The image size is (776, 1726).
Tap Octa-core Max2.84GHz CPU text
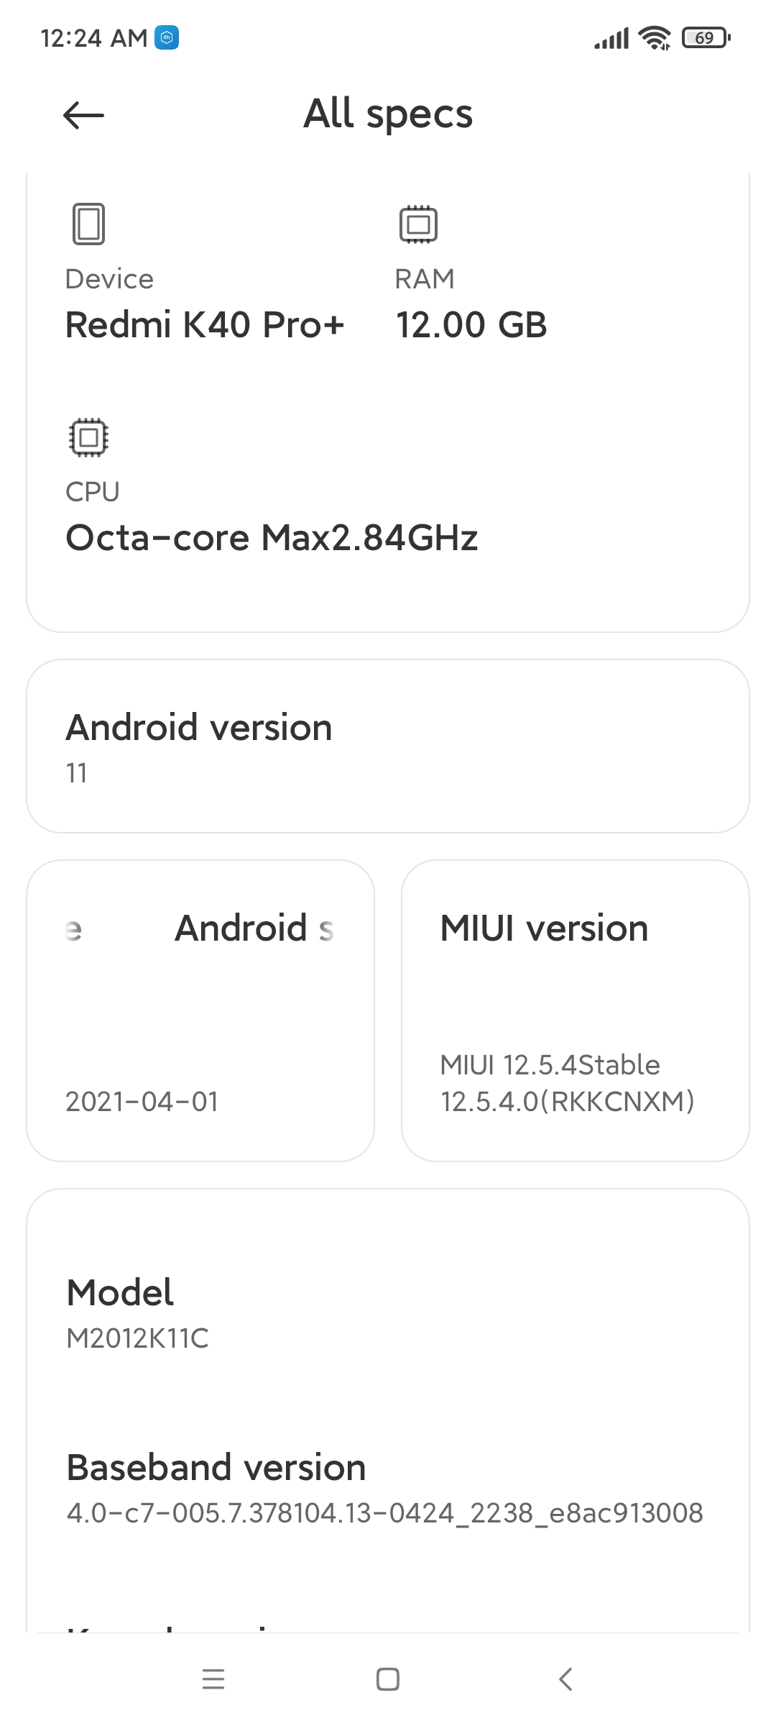pyautogui.click(x=272, y=538)
